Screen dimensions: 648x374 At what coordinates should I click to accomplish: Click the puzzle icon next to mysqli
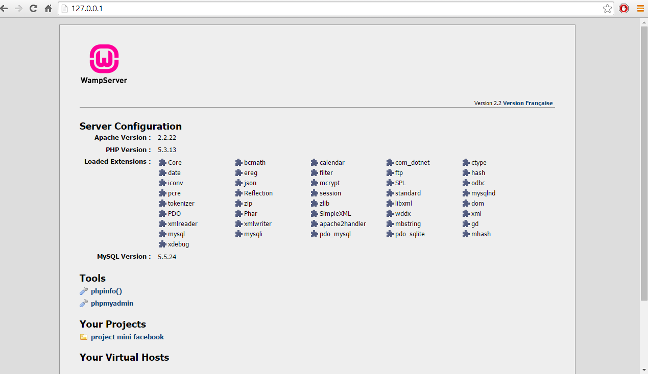coord(239,234)
